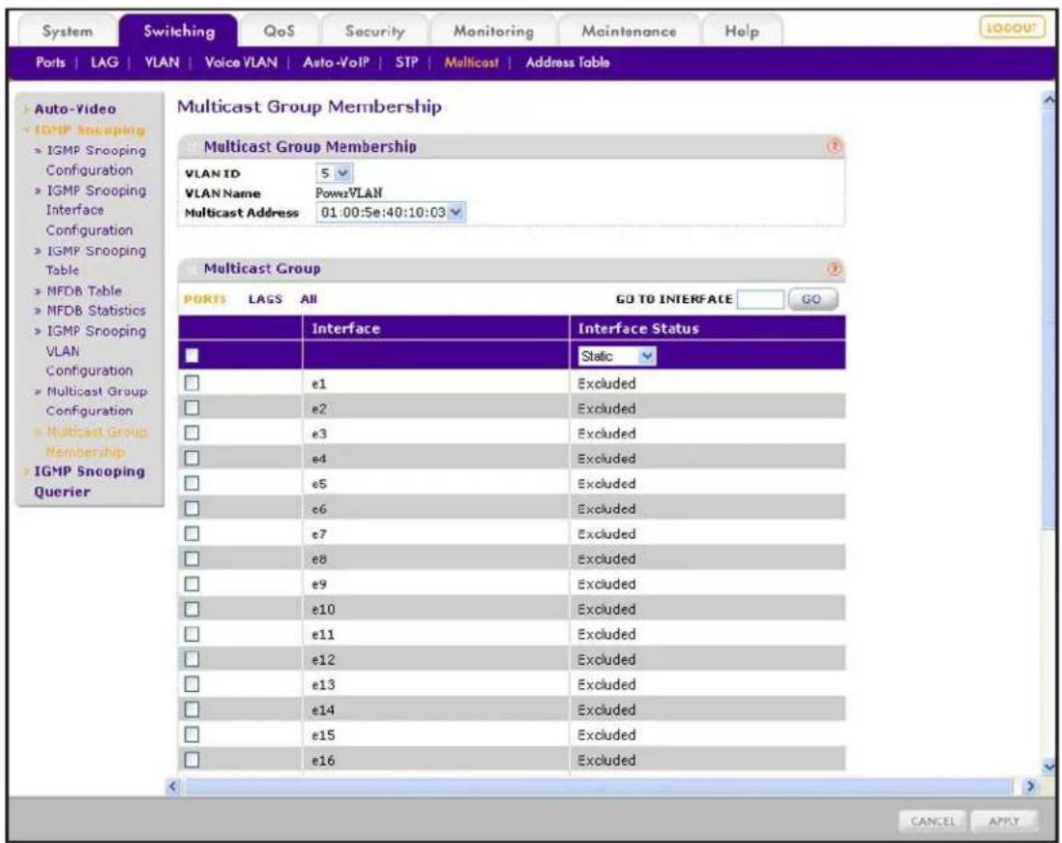Image resolution: width=1062 pixels, height=843 pixels.
Task: Click the Interface column header
Action: pos(435,329)
